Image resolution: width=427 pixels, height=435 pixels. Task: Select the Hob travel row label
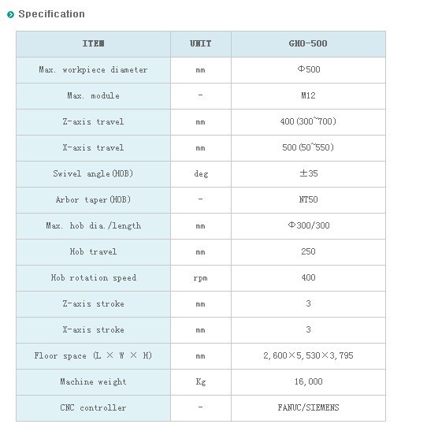coord(93,251)
